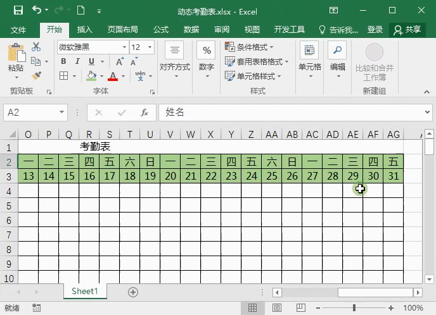Open the 对齐方式 alignment group
Image resolution: width=436 pixels, height=315 pixels.
174,60
